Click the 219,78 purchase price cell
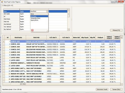Viewport: 125px width, 93px height. coord(85,50)
